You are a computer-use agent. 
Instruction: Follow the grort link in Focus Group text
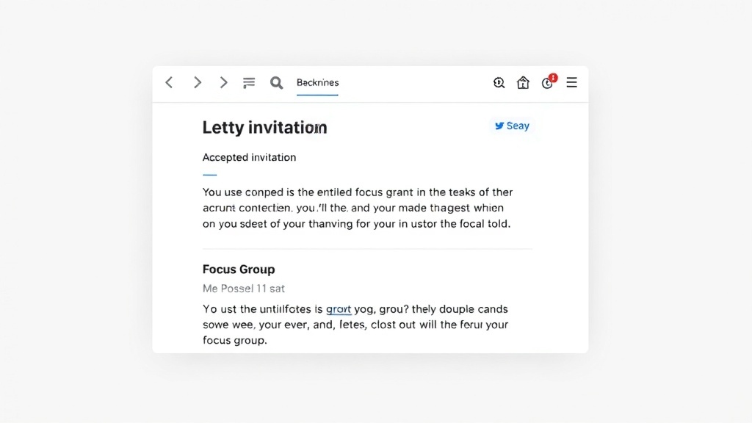coord(339,308)
